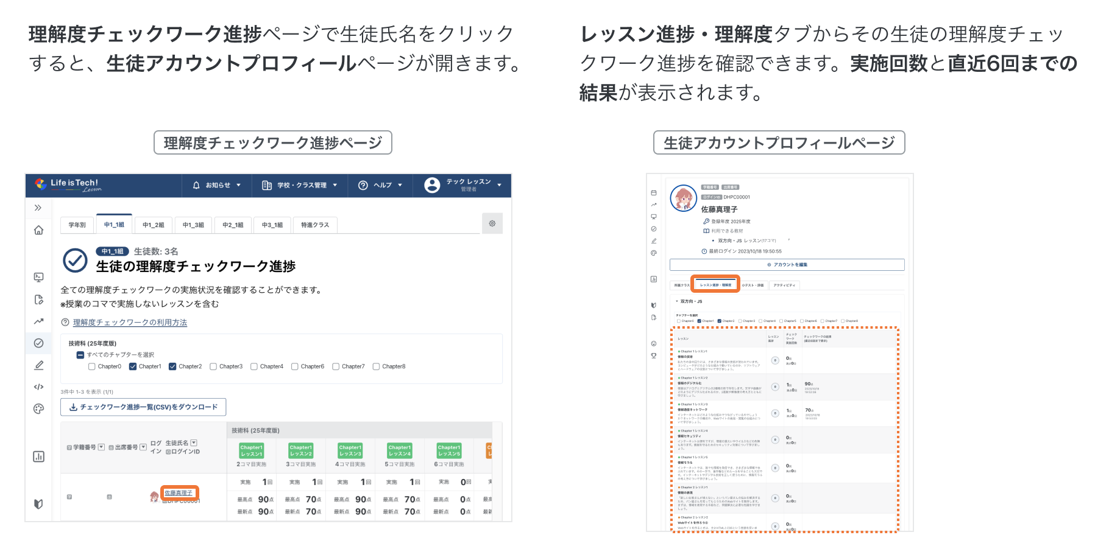Enable Chapter3 in the 技術科 (25年度版) filter
This screenshot has height=549, width=1109.
click(x=213, y=366)
